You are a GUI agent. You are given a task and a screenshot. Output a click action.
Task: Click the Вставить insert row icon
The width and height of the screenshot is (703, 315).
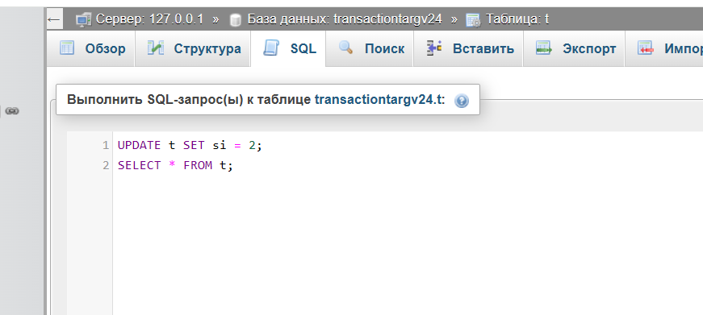(x=434, y=48)
